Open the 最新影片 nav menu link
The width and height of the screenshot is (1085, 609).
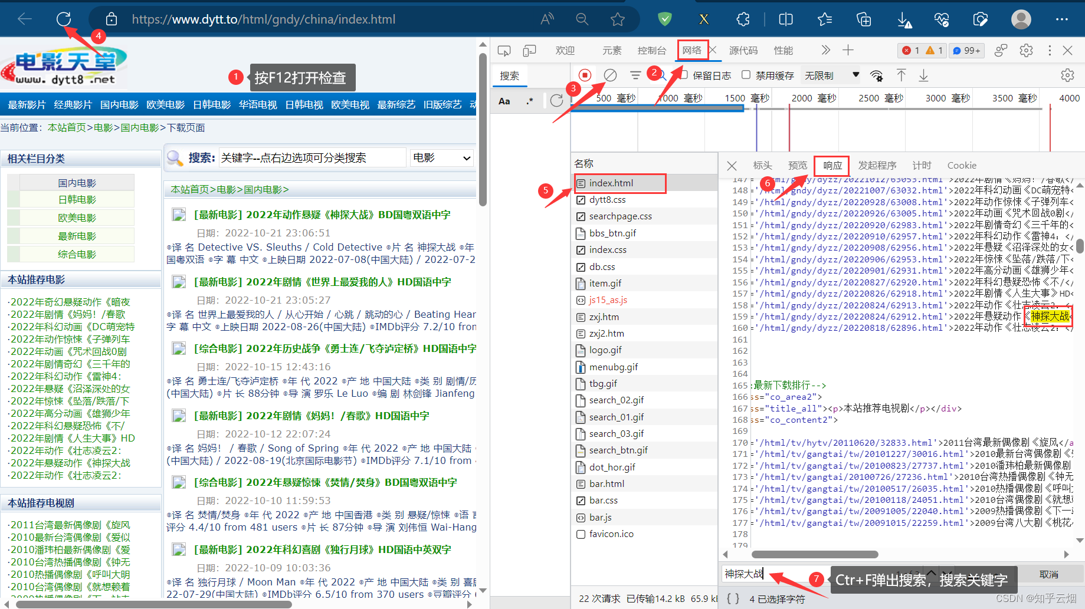pyautogui.click(x=27, y=104)
